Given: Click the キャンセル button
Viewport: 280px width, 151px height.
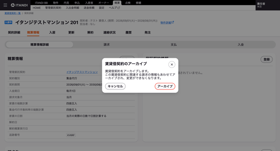Looking at the screenshot, I should 115,87.
